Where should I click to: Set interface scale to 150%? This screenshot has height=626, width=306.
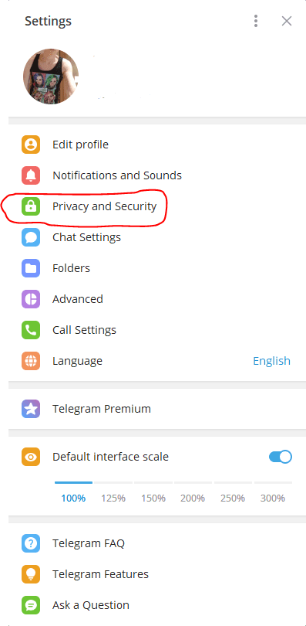tap(153, 498)
